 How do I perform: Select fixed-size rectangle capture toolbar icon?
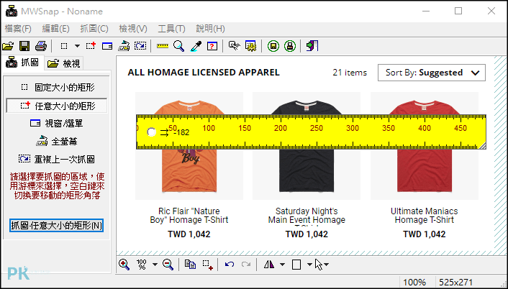[64, 46]
